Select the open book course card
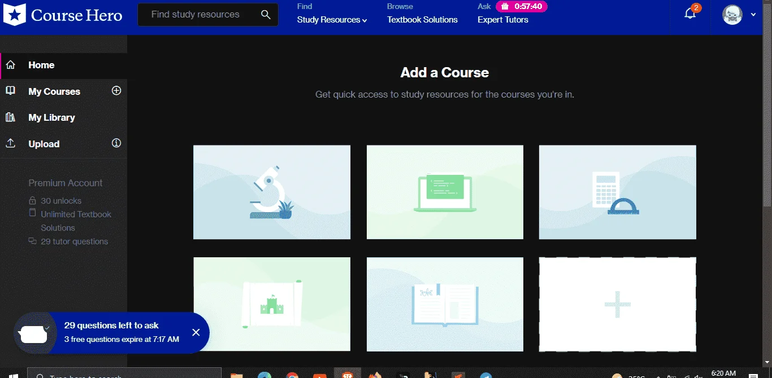The width and height of the screenshot is (772, 378). 445,305
